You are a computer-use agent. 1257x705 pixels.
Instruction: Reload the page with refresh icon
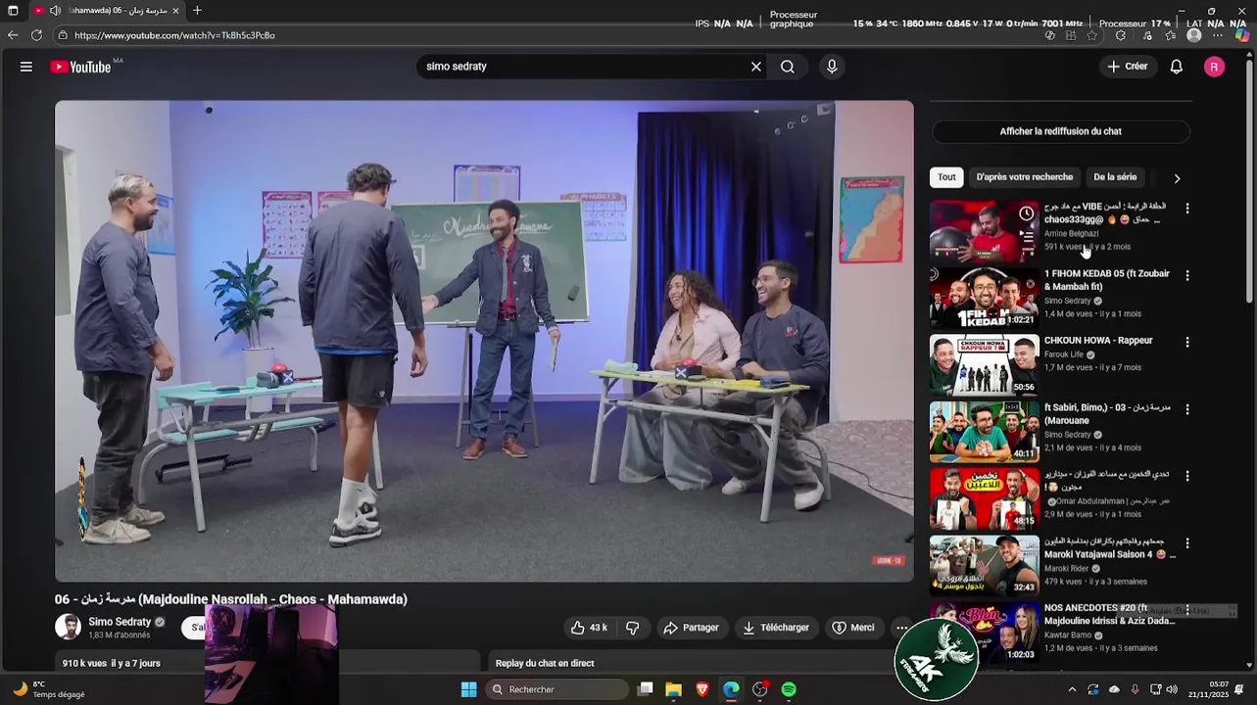pyautogui.click(x=36, y=35)
